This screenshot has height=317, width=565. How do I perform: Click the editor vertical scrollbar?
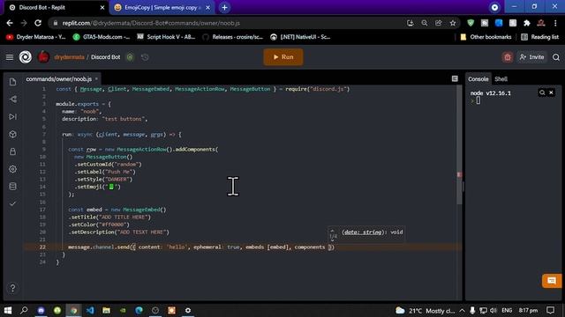tap(459, 145)
